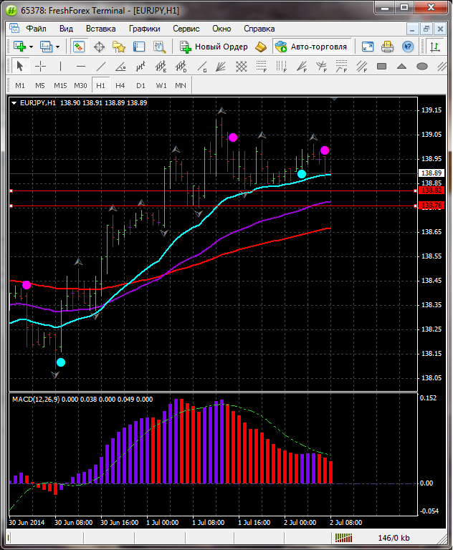Screen dimensions: 453x550
Task: Click connection status 146/0 kb
Action: tap(394, 538)
